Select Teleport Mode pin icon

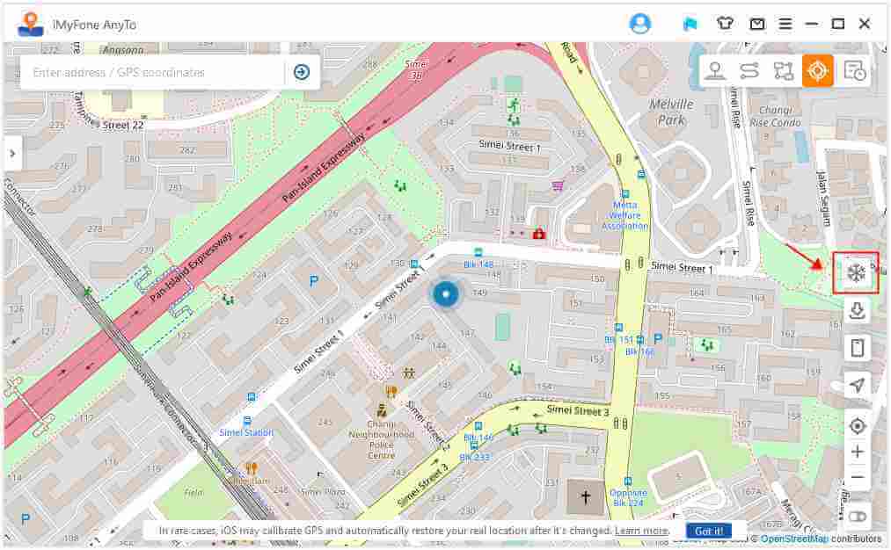pyautogui.click(x=715, y=71)
